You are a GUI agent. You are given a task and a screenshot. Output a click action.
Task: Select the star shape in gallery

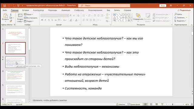point(129,20)
